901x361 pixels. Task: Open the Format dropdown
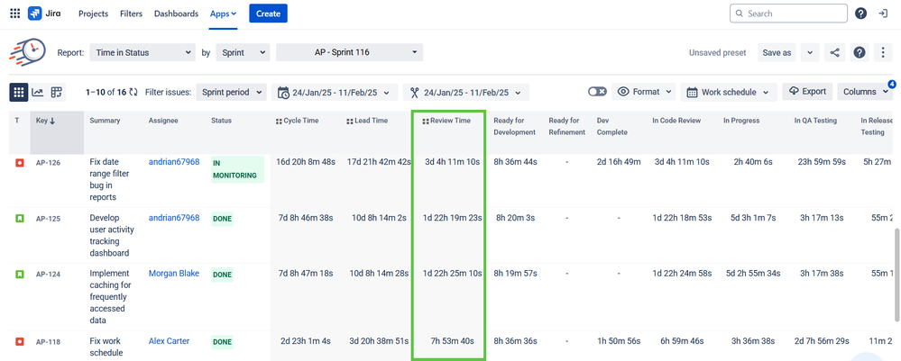click(x=644, y=92)
